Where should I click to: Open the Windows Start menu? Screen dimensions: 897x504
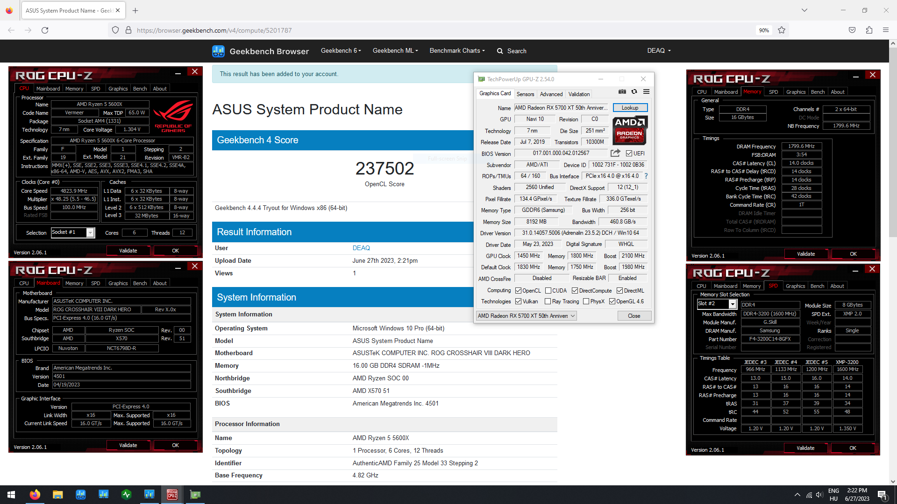11,495
